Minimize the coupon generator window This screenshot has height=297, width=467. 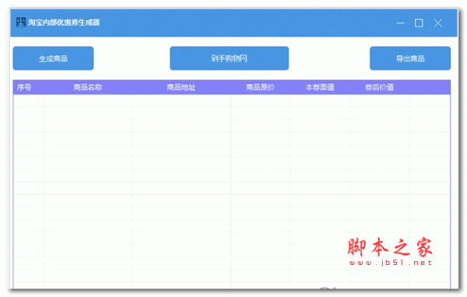pyautogui.click(x=400, y=23)
